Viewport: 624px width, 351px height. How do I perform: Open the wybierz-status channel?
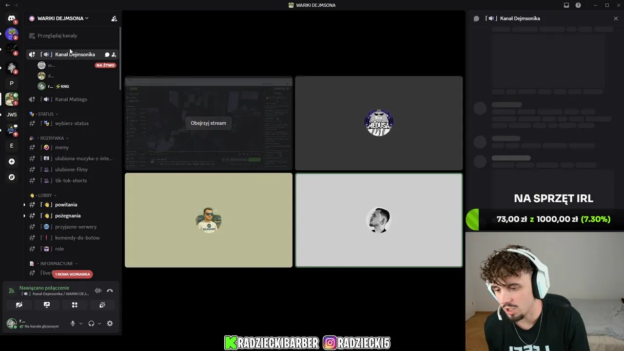tap(72, 123)
